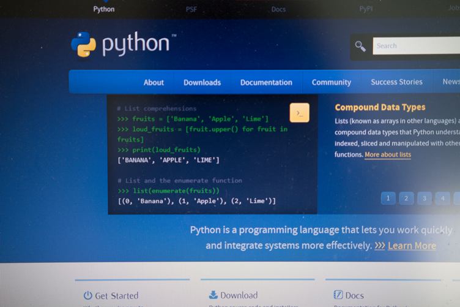Click the list(enumerate(fruits)) code line
This screenshot has height=307, width=460.
pos(168,191)
